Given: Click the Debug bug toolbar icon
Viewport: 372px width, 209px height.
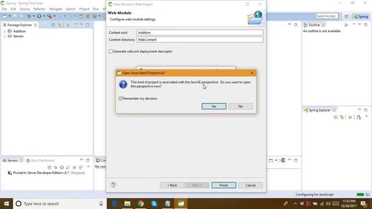Looking at the screenshot, I should pos(29,16).
